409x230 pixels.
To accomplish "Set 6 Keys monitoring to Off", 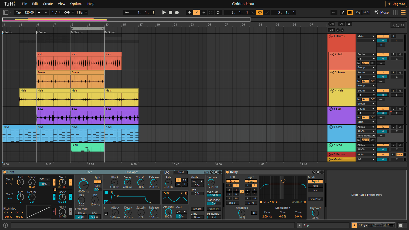I will point(372,140).
